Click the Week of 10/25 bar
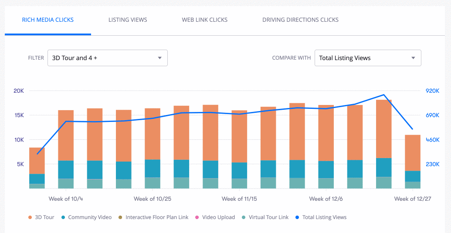The image size is (451, 233). [x=153, y=135]
